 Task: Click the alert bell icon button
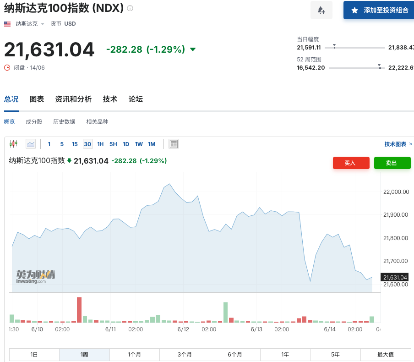click(321, 10)
